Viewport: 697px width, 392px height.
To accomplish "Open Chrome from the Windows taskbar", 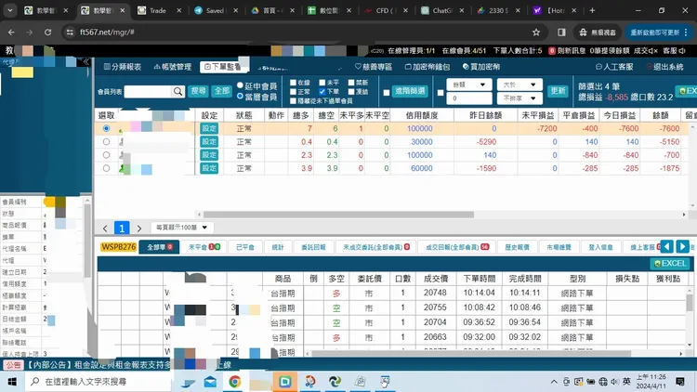I will pos(235,382).
